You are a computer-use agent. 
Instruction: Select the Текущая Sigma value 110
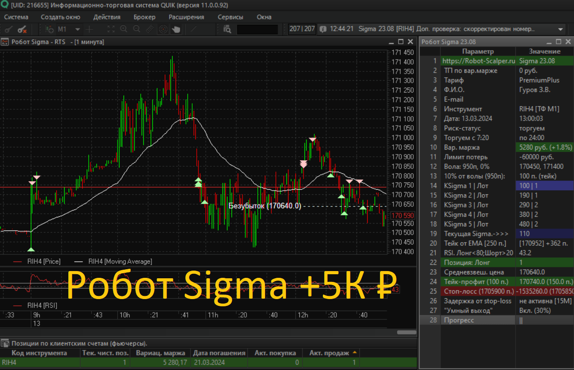[x=545, y=234]
